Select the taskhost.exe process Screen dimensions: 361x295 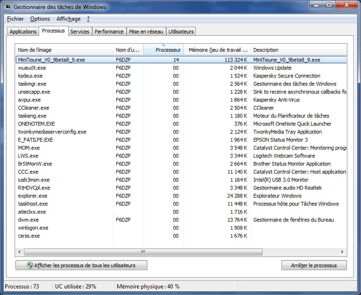(181, 204)
